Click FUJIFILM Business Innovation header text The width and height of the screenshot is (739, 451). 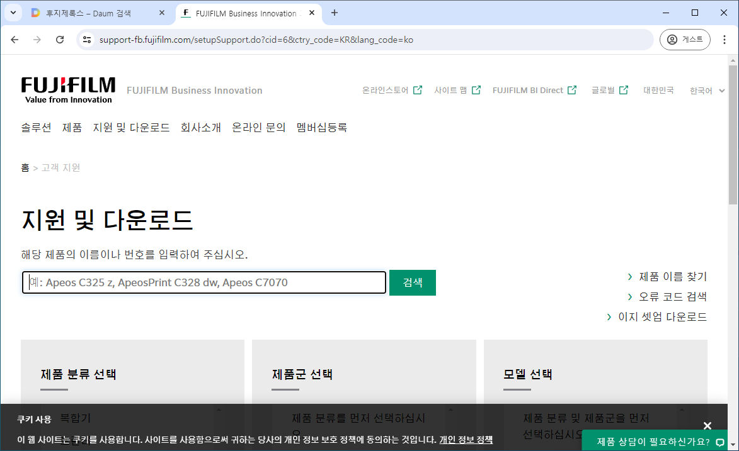click(x=194, y=91)
